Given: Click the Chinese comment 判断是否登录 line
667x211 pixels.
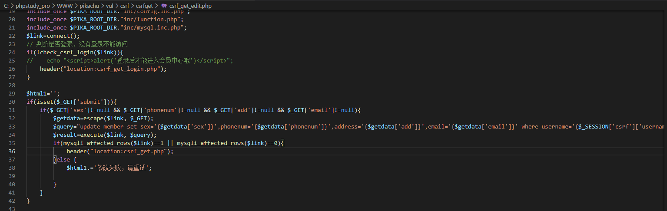Looking at the screenshot, I should click(77, 44).
